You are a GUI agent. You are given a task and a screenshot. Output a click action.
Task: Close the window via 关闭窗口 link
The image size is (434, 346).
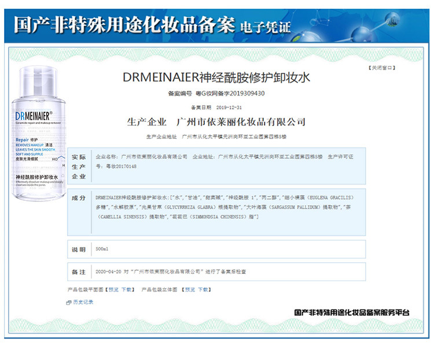point(382,68)
